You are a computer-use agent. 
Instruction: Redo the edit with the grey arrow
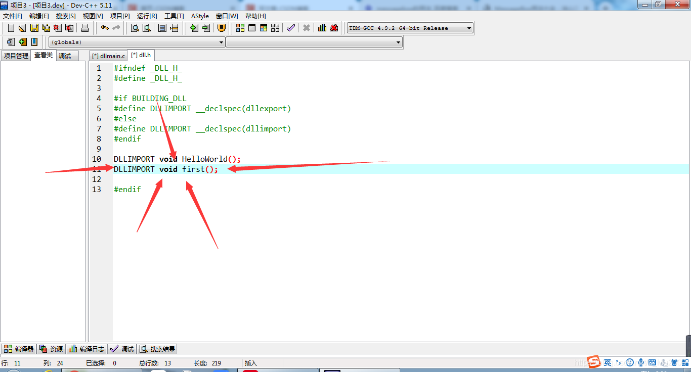[116, 28]
